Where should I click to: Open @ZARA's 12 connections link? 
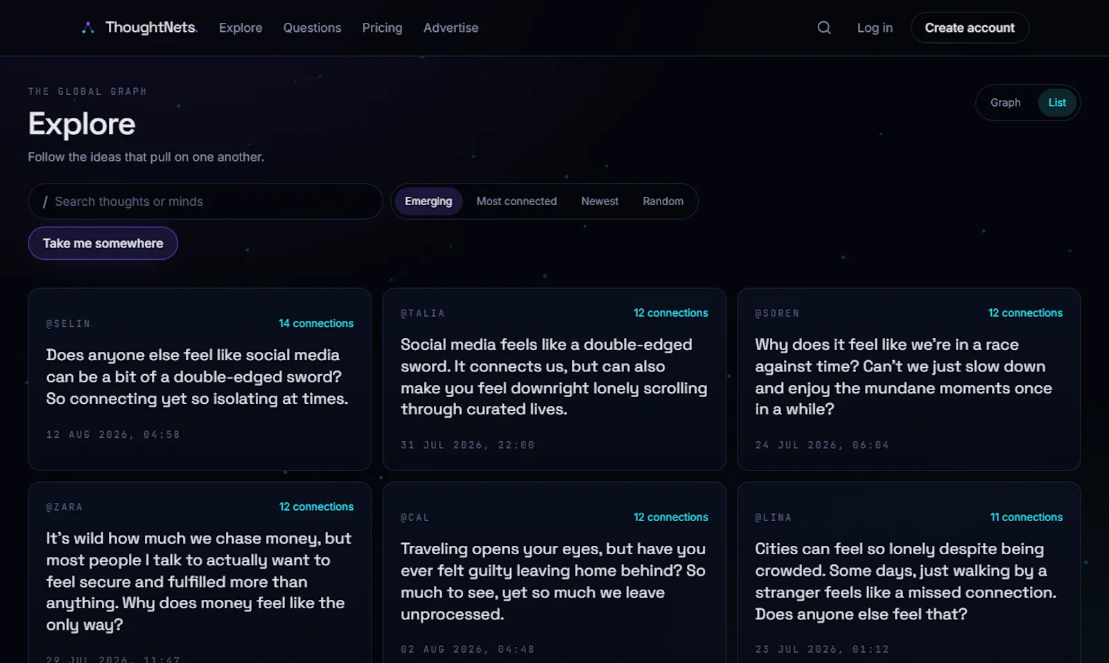pos(316,507)
